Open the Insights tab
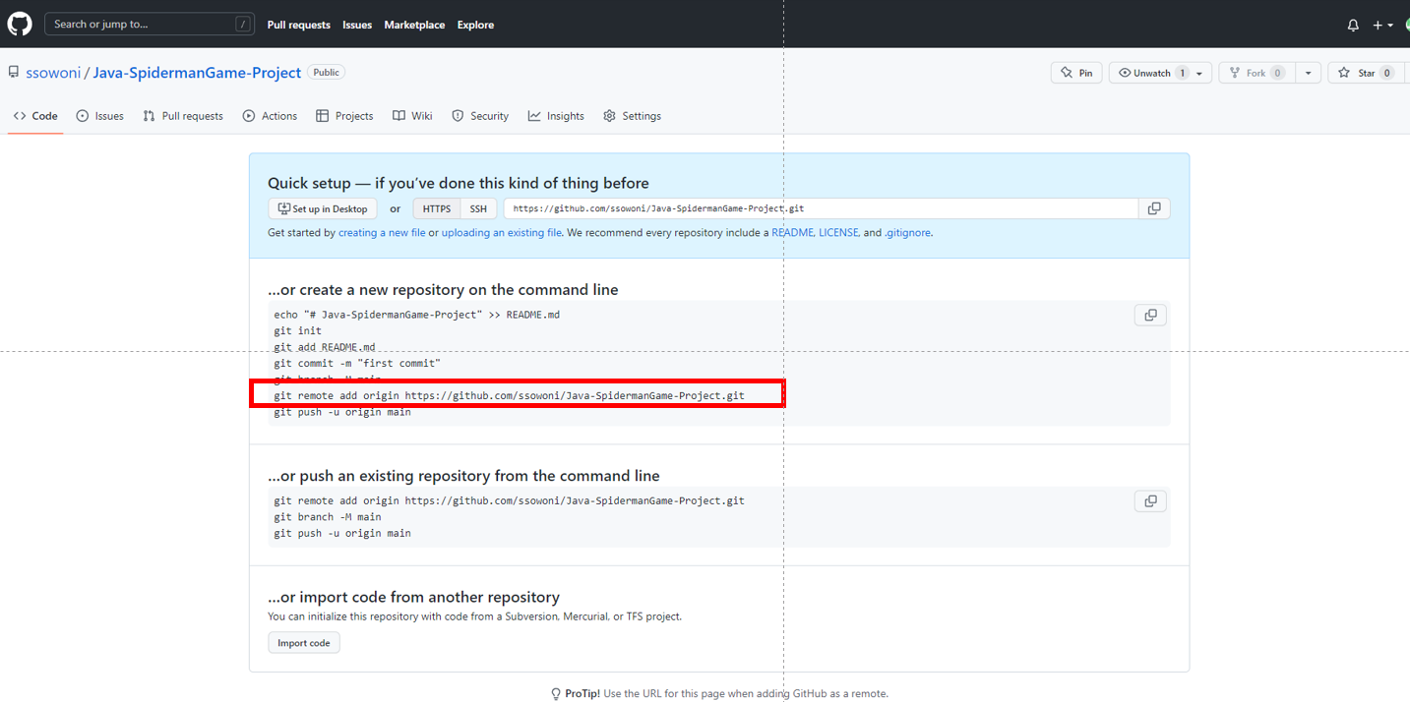The image size is (1410, 702). (x=556, y=116)
